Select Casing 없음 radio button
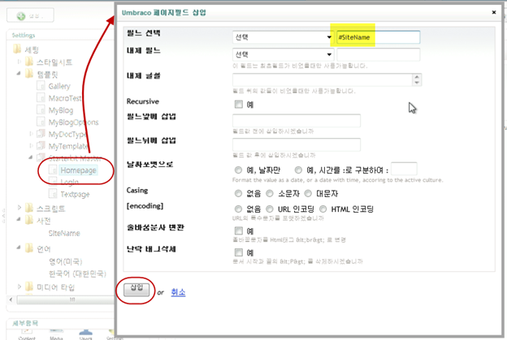 coord(238,193)
